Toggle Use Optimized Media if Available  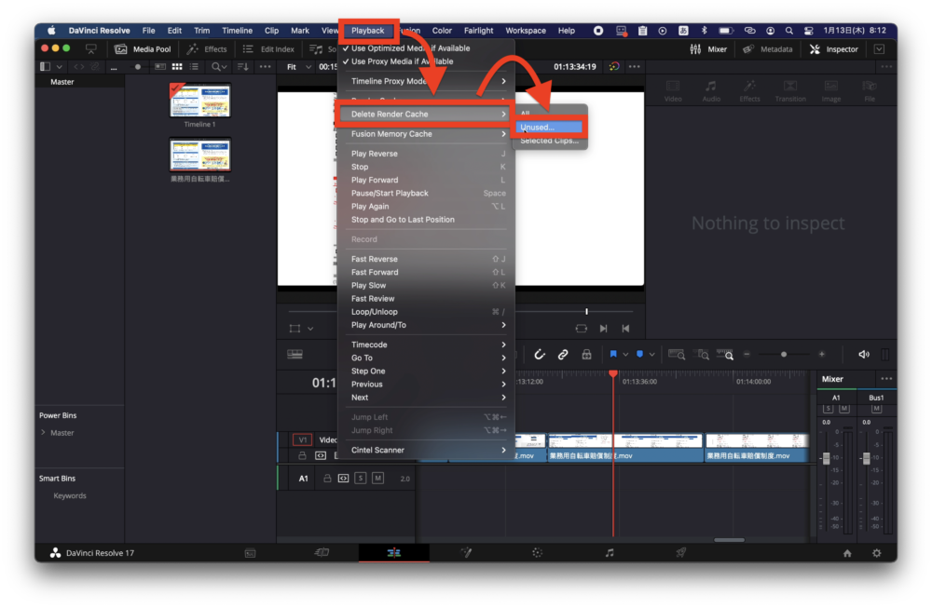[x=425, y=48]
